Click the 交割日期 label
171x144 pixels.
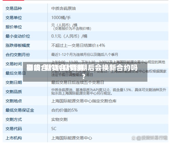pyautogui.click(x=14, y=82)
